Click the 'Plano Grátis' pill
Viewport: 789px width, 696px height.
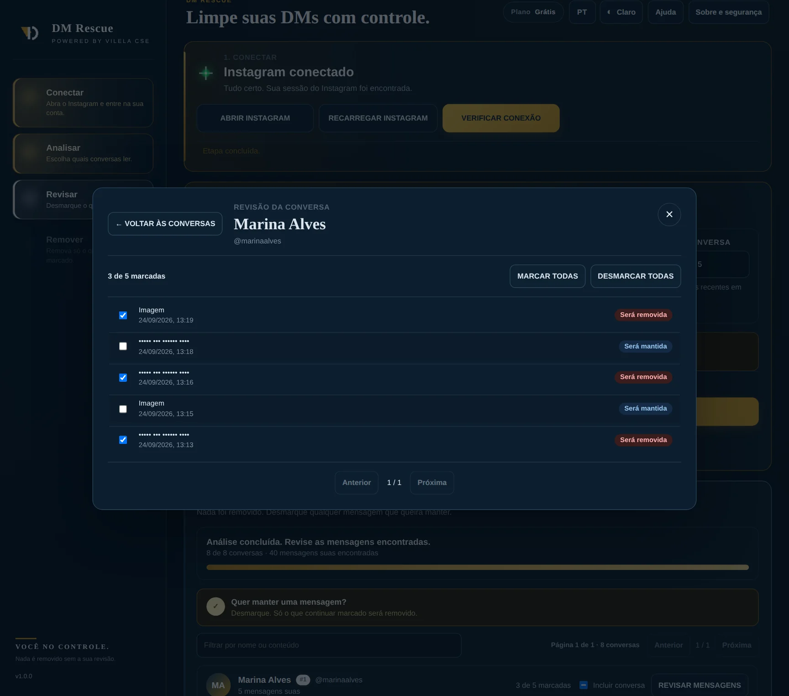533,12
